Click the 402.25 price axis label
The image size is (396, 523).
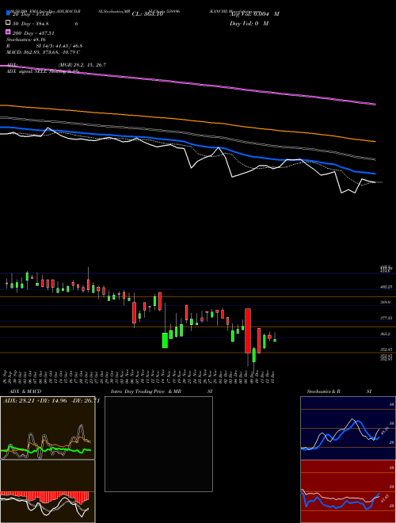click(x=386, y=287)
